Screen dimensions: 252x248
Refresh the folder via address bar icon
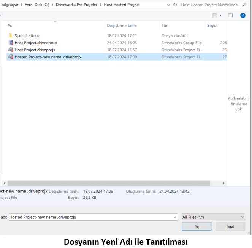(175, 5)
